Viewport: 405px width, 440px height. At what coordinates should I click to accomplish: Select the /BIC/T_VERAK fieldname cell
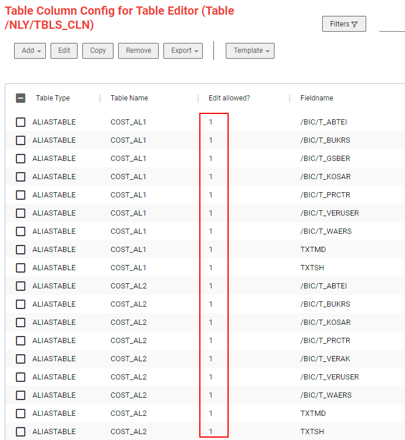[325, 359]
